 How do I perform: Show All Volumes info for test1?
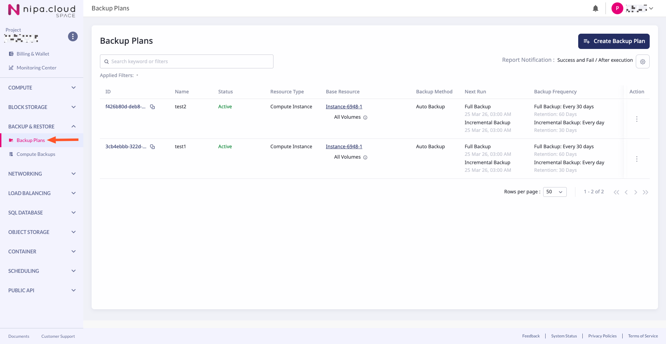365,158
